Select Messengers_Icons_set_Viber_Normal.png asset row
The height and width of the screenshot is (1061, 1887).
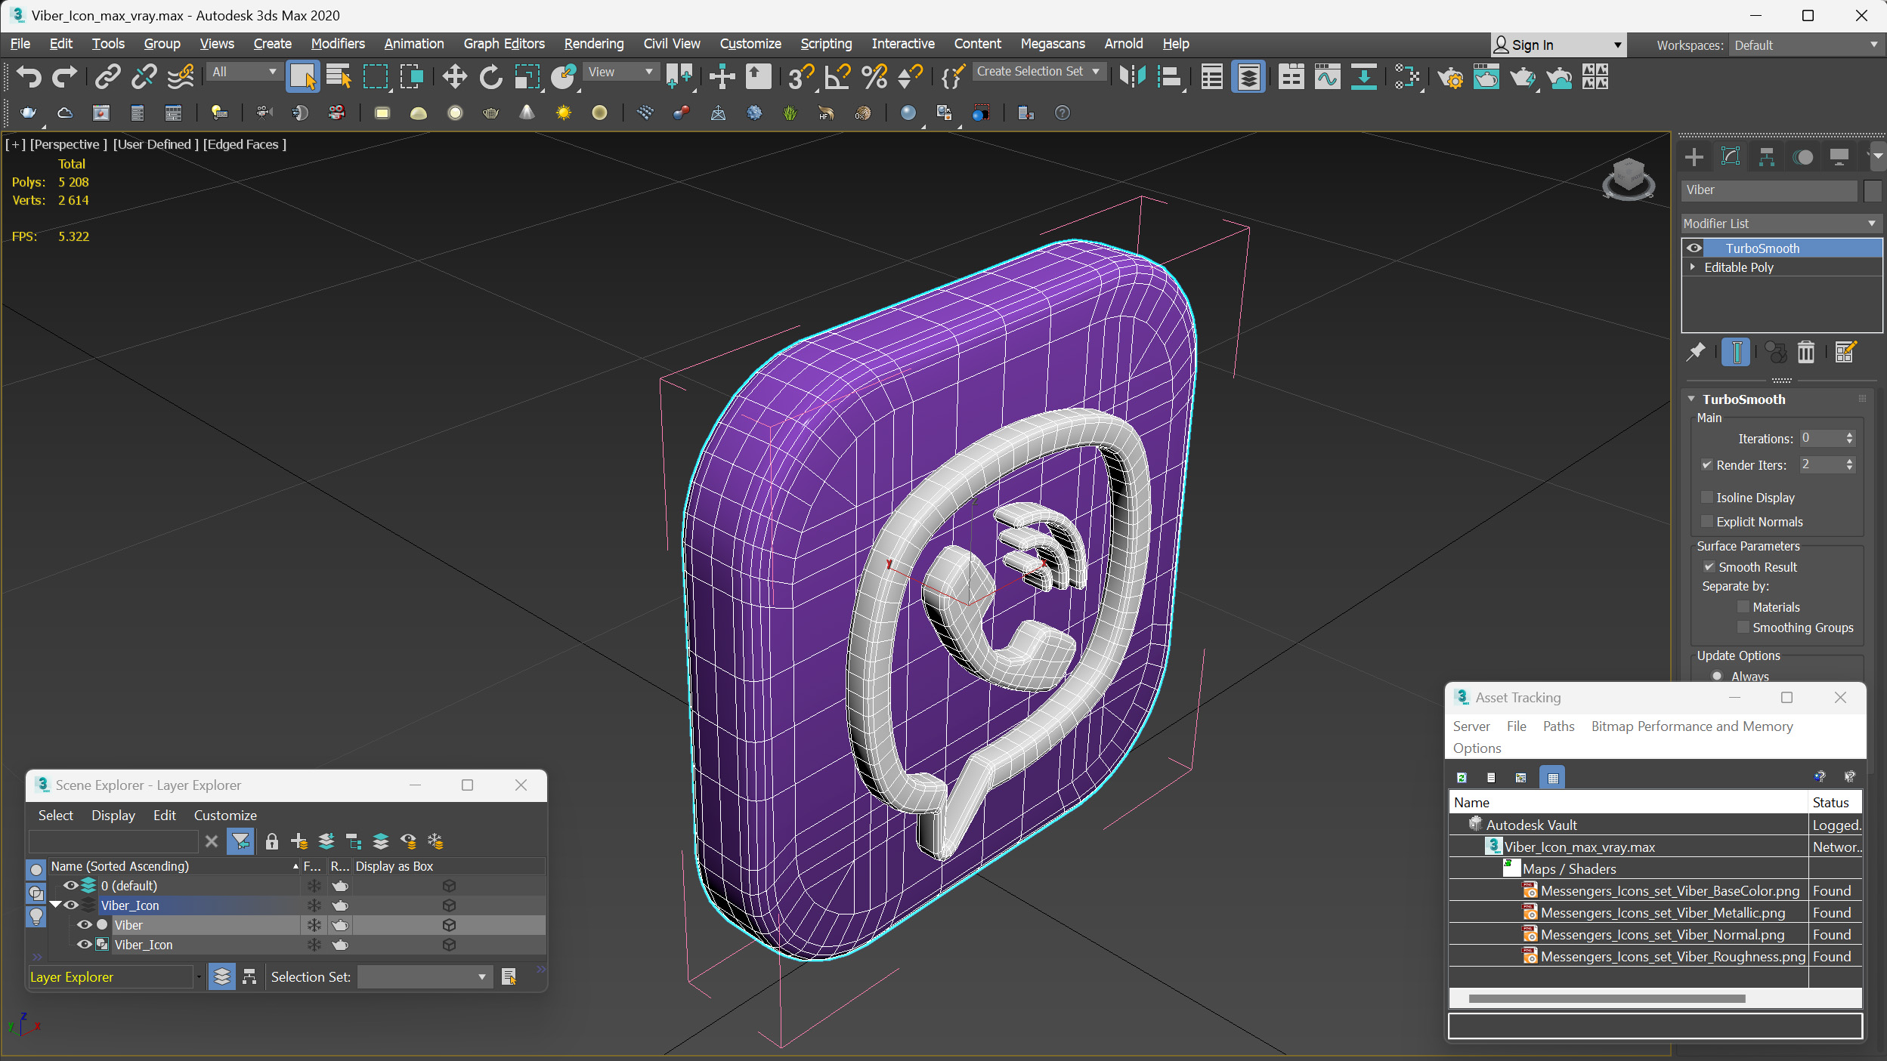[x=1655, y=935]
